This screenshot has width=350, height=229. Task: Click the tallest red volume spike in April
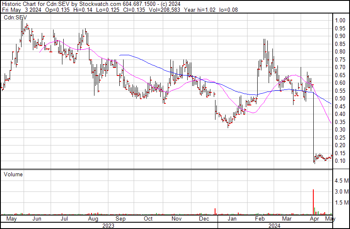point(313,202)
